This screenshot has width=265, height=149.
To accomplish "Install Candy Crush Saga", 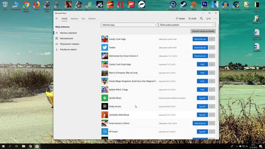I will [200, 39].
